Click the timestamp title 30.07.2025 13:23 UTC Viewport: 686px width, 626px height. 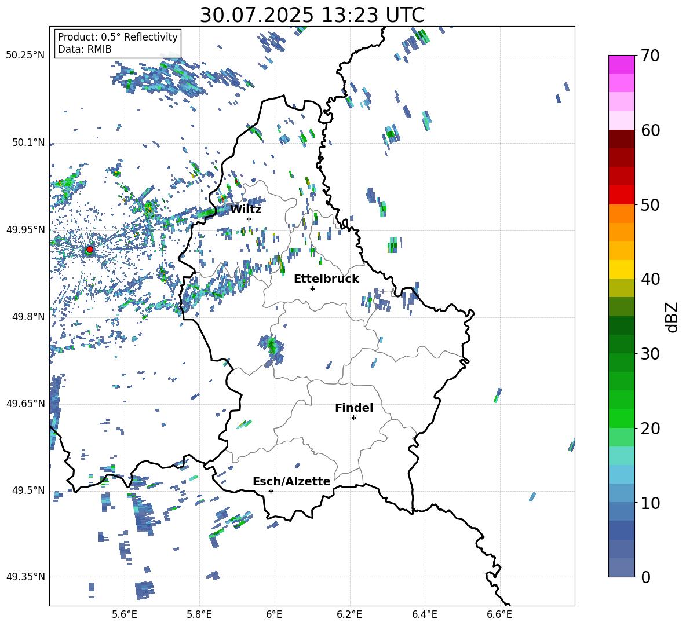pyautogui.click(x=312, y=15)
